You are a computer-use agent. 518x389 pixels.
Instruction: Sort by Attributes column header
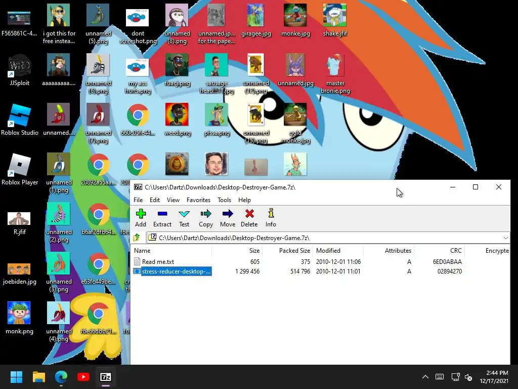click(x=388, y=251)
